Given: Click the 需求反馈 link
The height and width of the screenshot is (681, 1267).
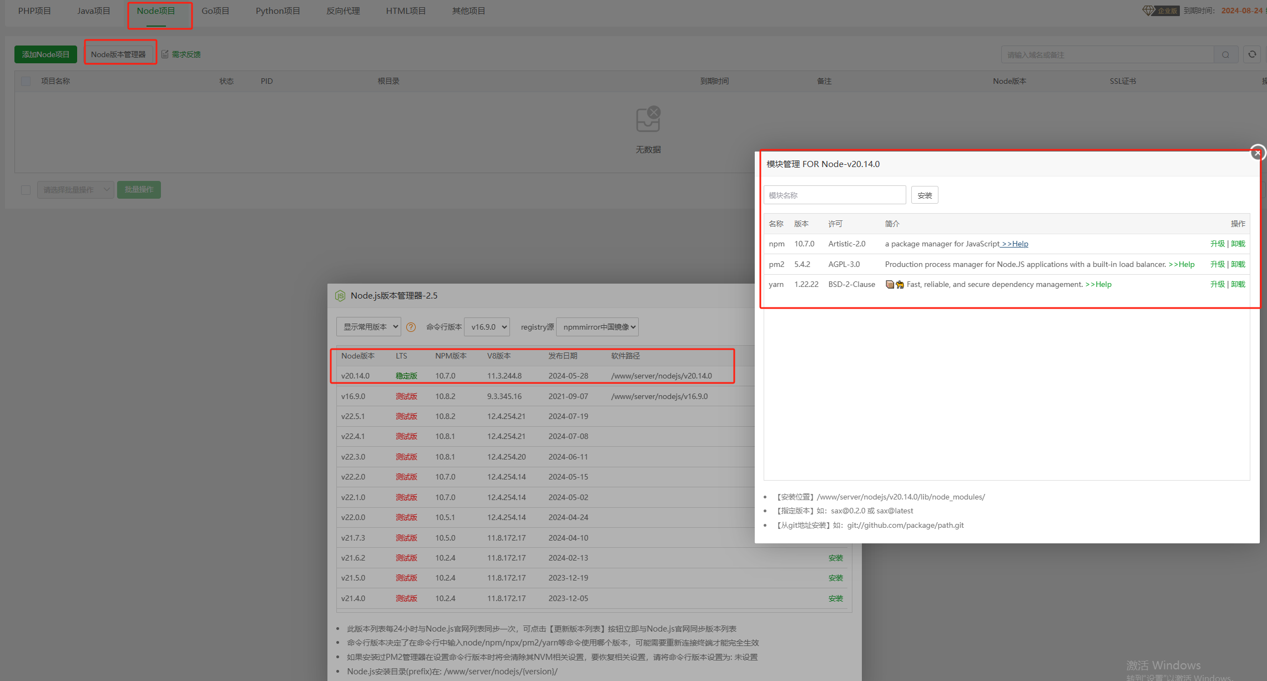Looking at the screenshot, I should [x=186, y=54].
